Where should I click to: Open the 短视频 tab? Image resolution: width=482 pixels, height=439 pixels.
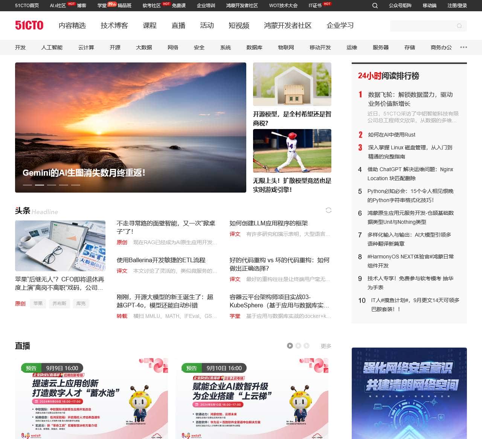point(239,26)
